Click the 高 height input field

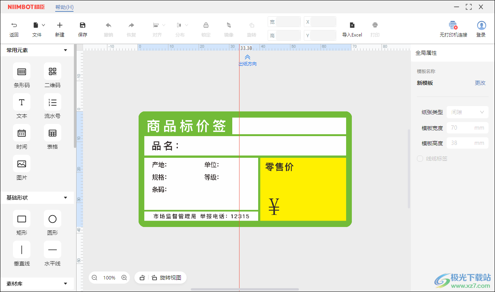click(288, 35)
